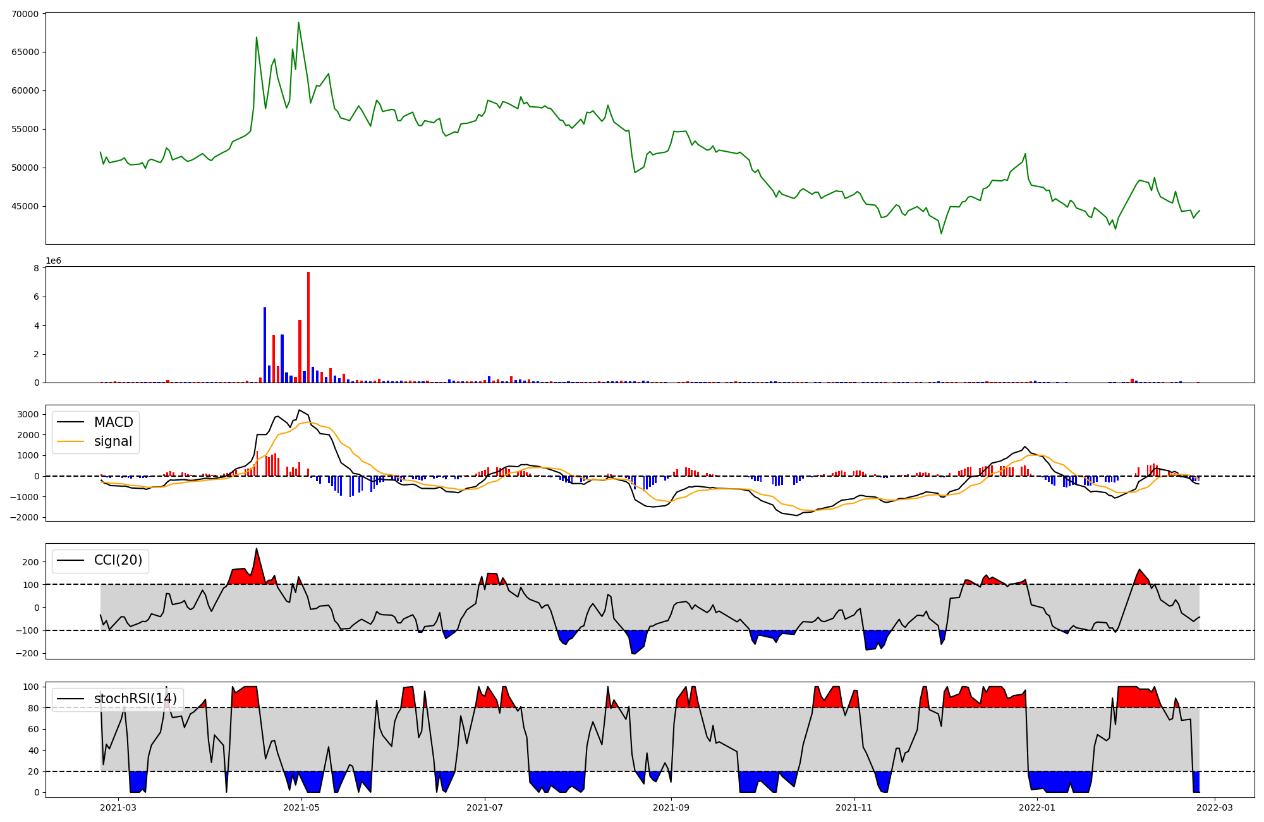Click the MACD legend entry
The image size is (1264, 822).
coord(113,422)
